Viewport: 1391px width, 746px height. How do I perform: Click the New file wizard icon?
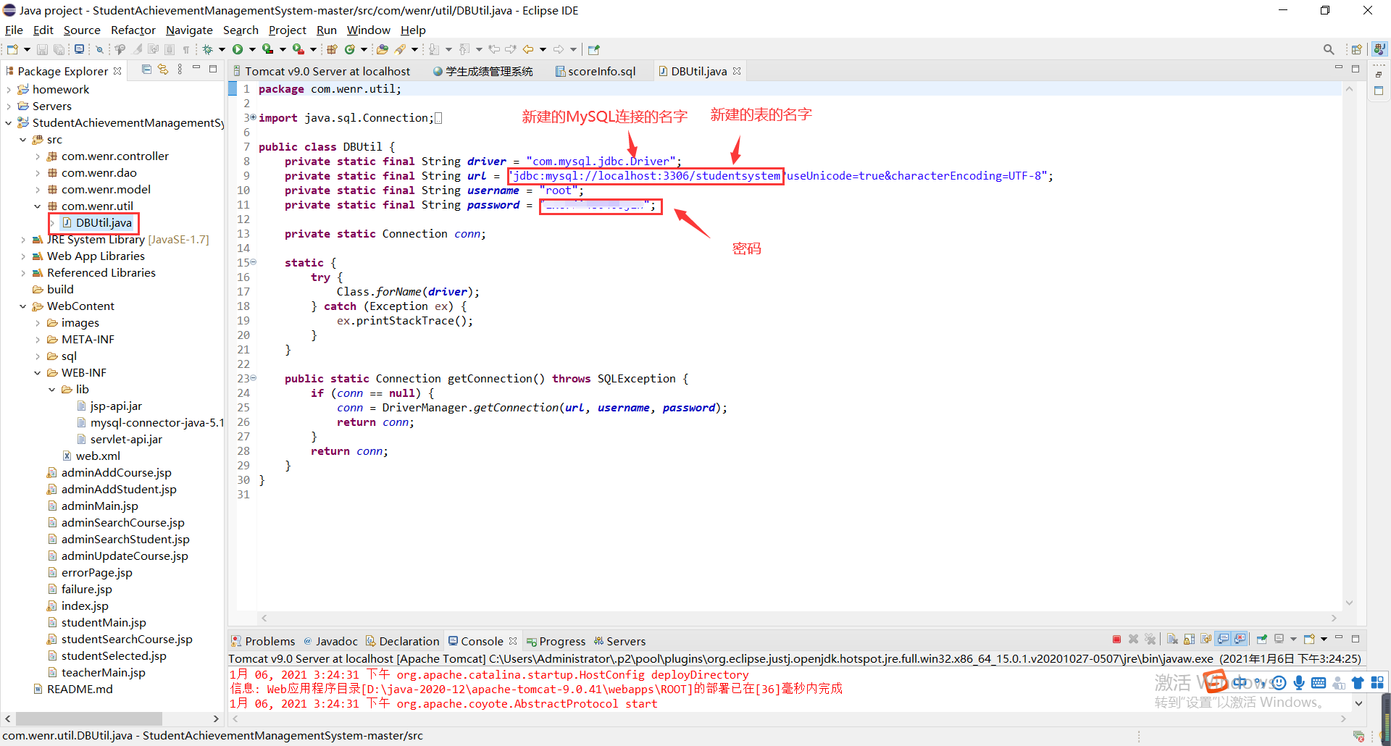point(12,49)
